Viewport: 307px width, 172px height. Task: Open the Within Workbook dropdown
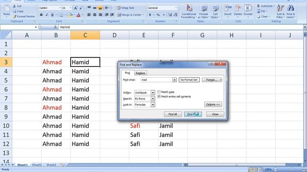tap(153, 93)
